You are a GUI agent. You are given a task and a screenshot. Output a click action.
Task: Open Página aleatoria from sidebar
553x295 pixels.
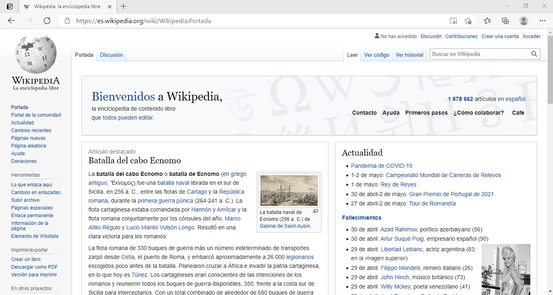(29, 146)
